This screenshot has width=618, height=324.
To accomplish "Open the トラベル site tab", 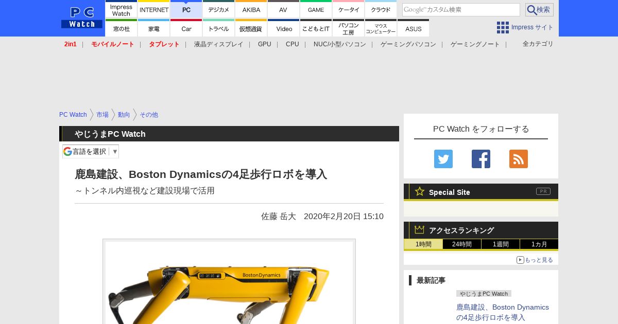I will pyautogui.click(x=219, y=28).
